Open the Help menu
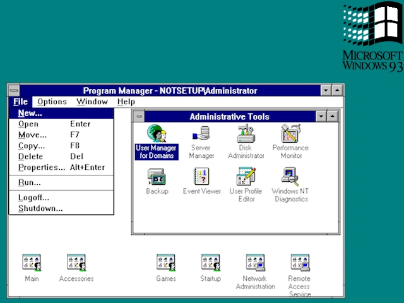This screenshot has height=303, width=404. [126, 102]
